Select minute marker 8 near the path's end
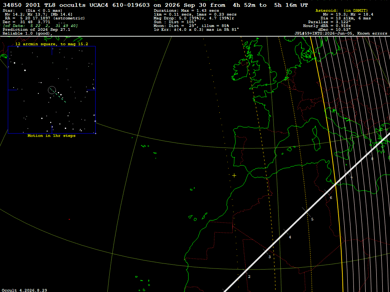This screenshot has width=390, height=292. point(372,159)
